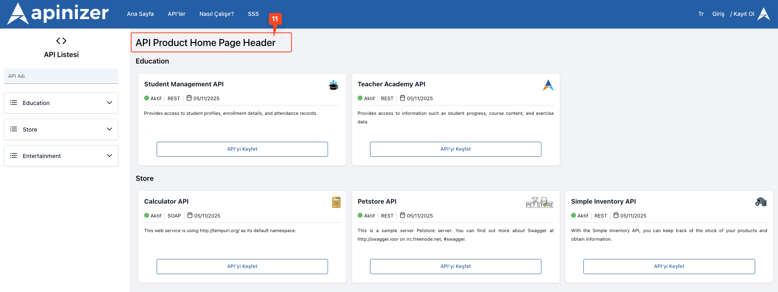The height and width of the screenshot is (292, 778).
Task: Click the user avatar icon at top right
Action: [x=764, y=14]
